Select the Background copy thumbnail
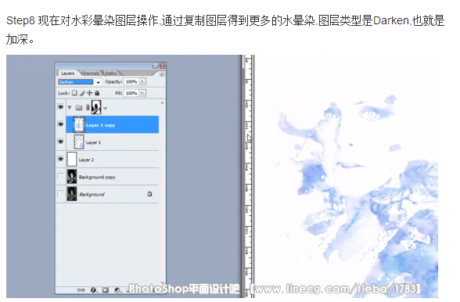460x302 pixels. click(72, 177)
